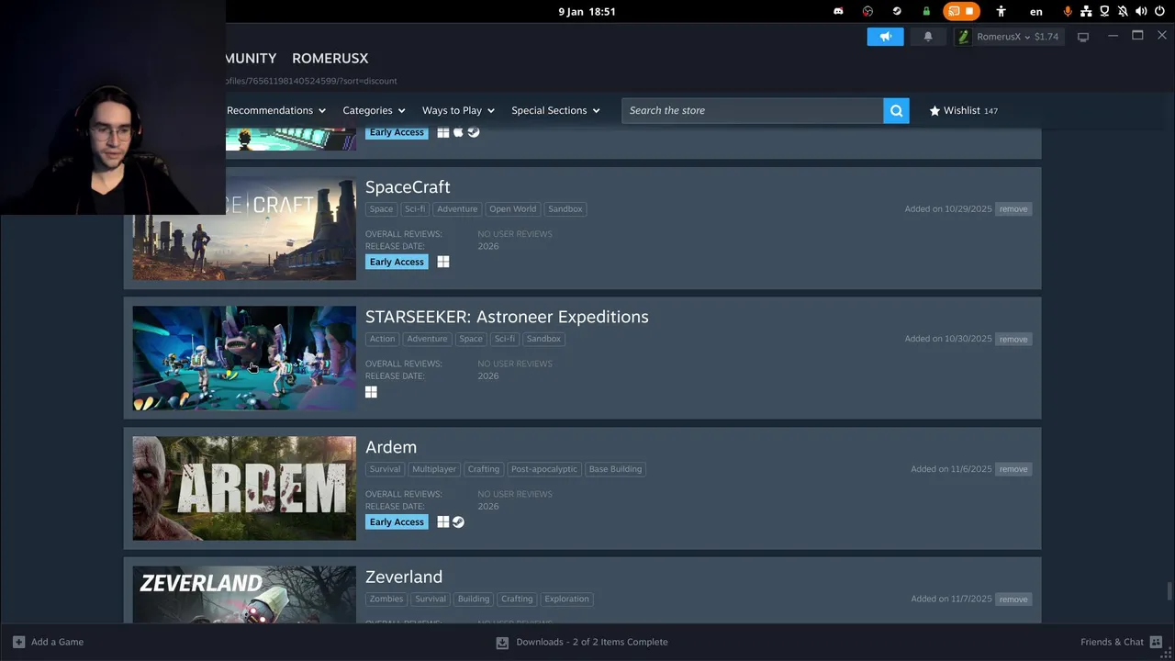Click Add a Game text

[57, 642]
